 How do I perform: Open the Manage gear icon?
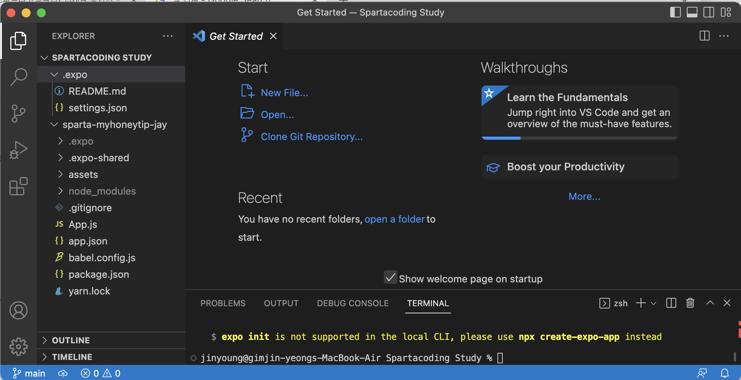tap(18, 347)
